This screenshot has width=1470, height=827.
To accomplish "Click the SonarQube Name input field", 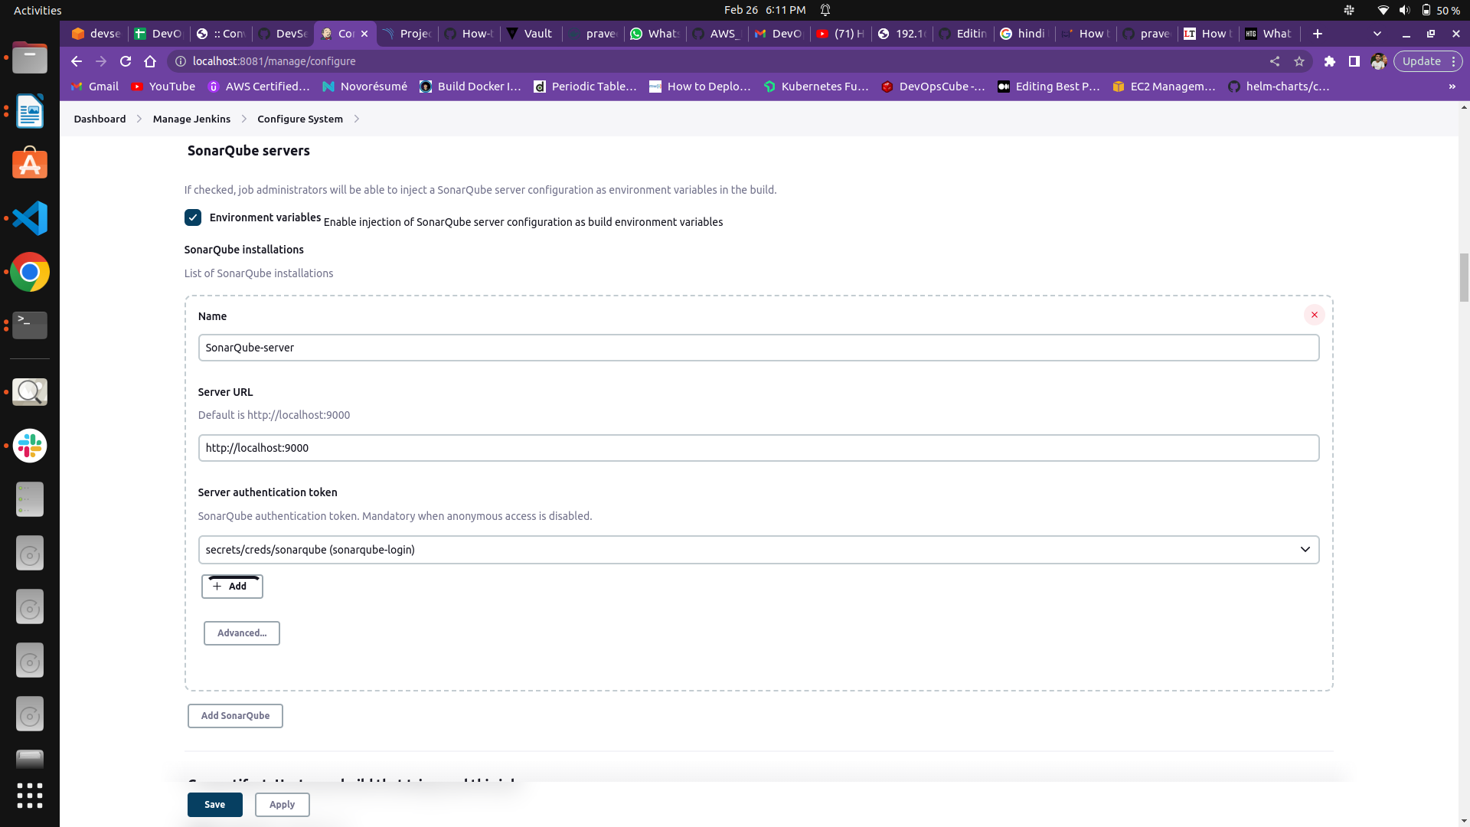I will point(758,348).
